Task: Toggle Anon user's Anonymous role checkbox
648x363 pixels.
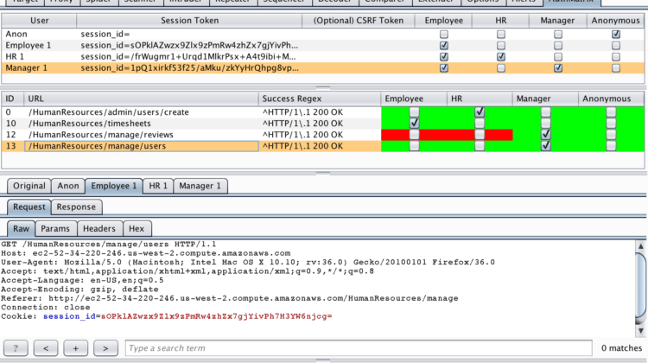Action: point(616,35)
